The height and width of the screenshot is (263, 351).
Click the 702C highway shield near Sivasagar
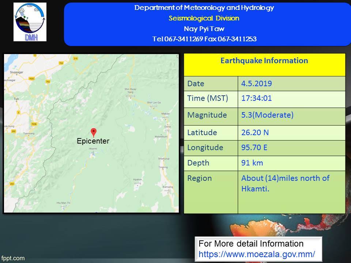[x=32, y=79]
